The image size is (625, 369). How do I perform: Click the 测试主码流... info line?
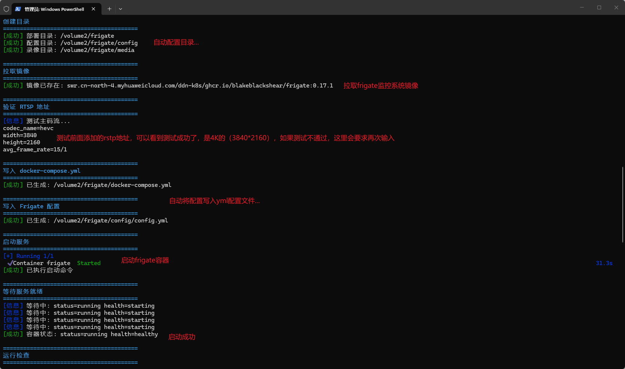[x=37, y=121]
